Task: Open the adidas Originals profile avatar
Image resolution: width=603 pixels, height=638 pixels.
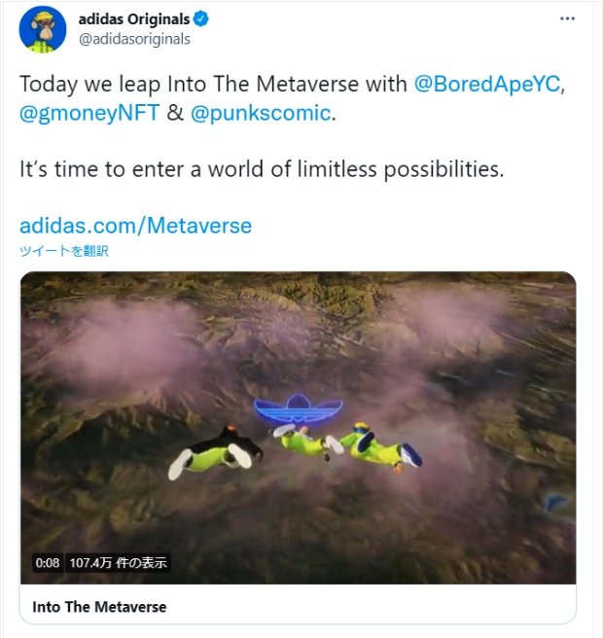Action: click(x=43, y=29)
